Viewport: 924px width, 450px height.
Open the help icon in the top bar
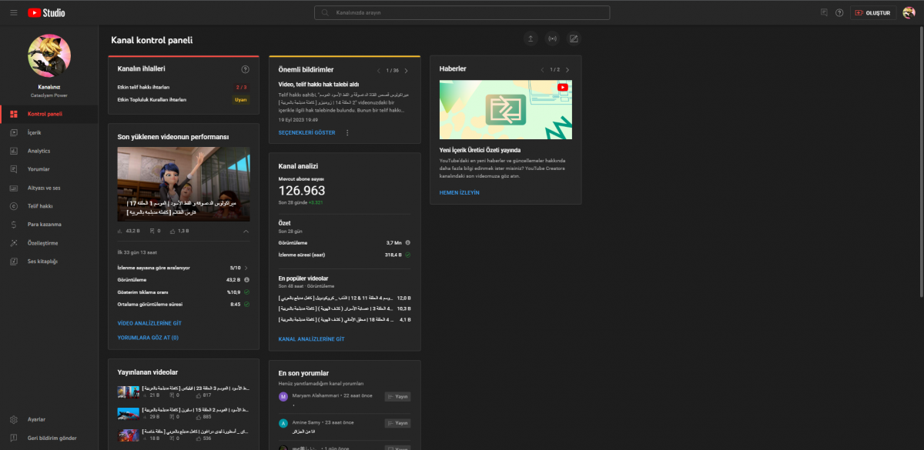(839, 12)
